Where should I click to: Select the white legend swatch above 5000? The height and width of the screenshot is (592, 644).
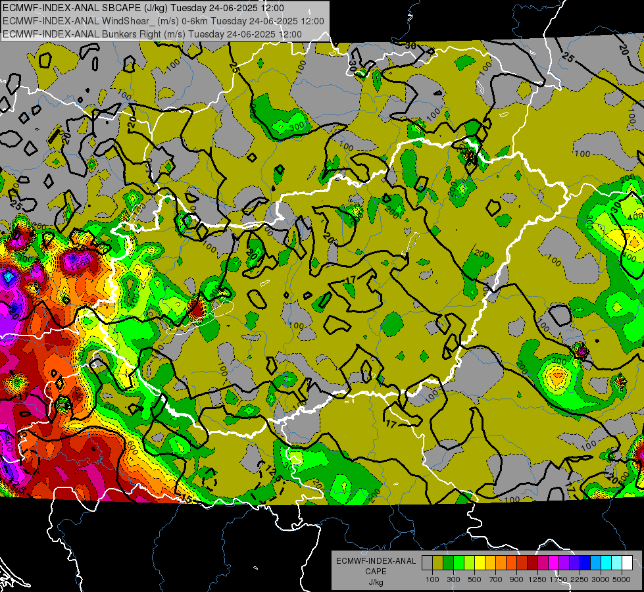pos(627,562)
